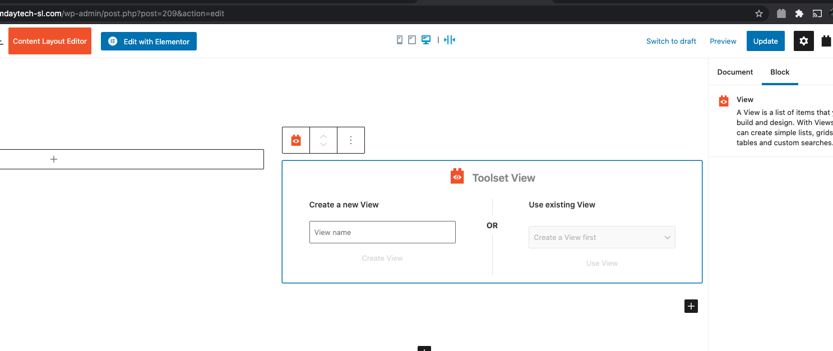Move the View block up
Image resolution: width=833 pixels, height=351 pixels.
(323, 136)
